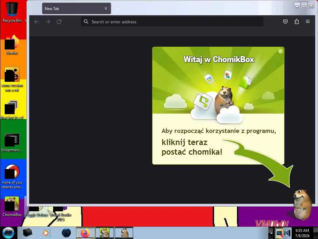Maximize the Firefox window

pos(304,6)
